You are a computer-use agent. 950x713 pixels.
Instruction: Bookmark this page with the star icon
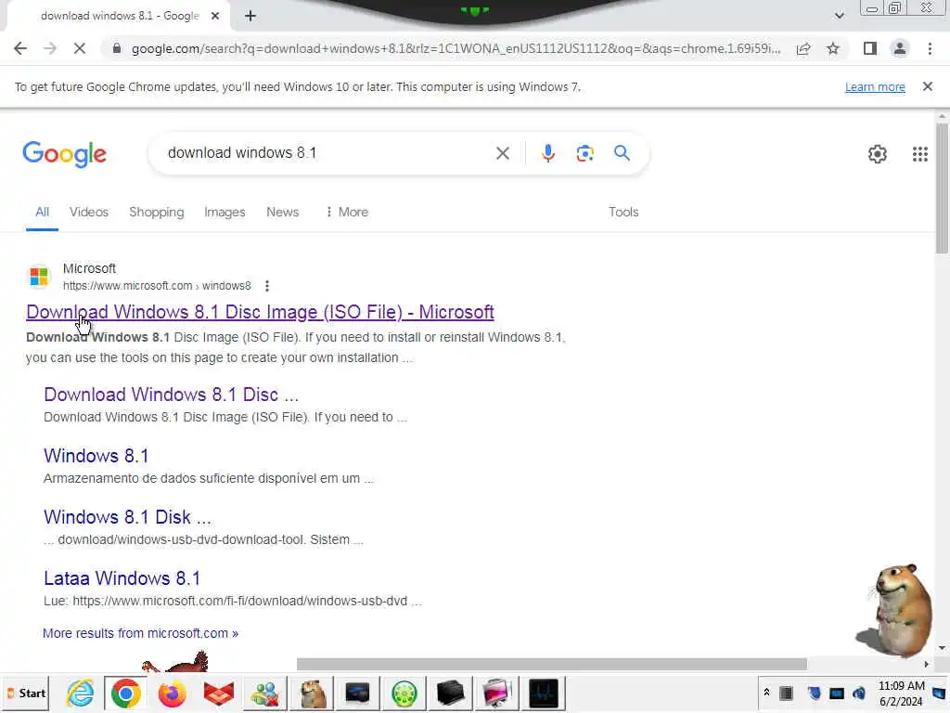[x=833, y=48]
